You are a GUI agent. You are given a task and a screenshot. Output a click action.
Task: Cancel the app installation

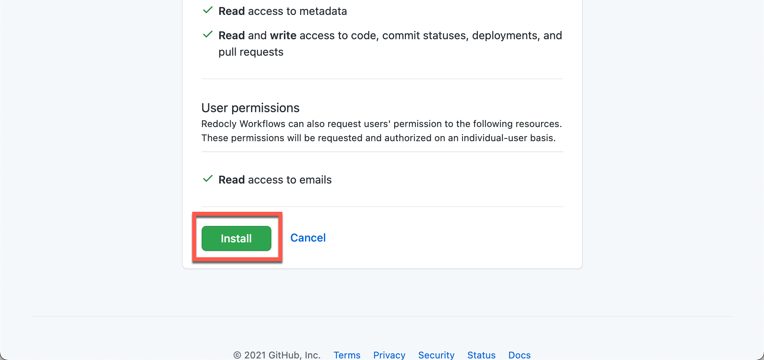point(308,238)
